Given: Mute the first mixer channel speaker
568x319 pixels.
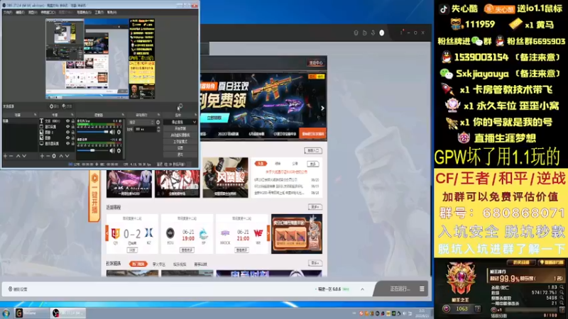Looking at the screenshot, I should 112,132.
